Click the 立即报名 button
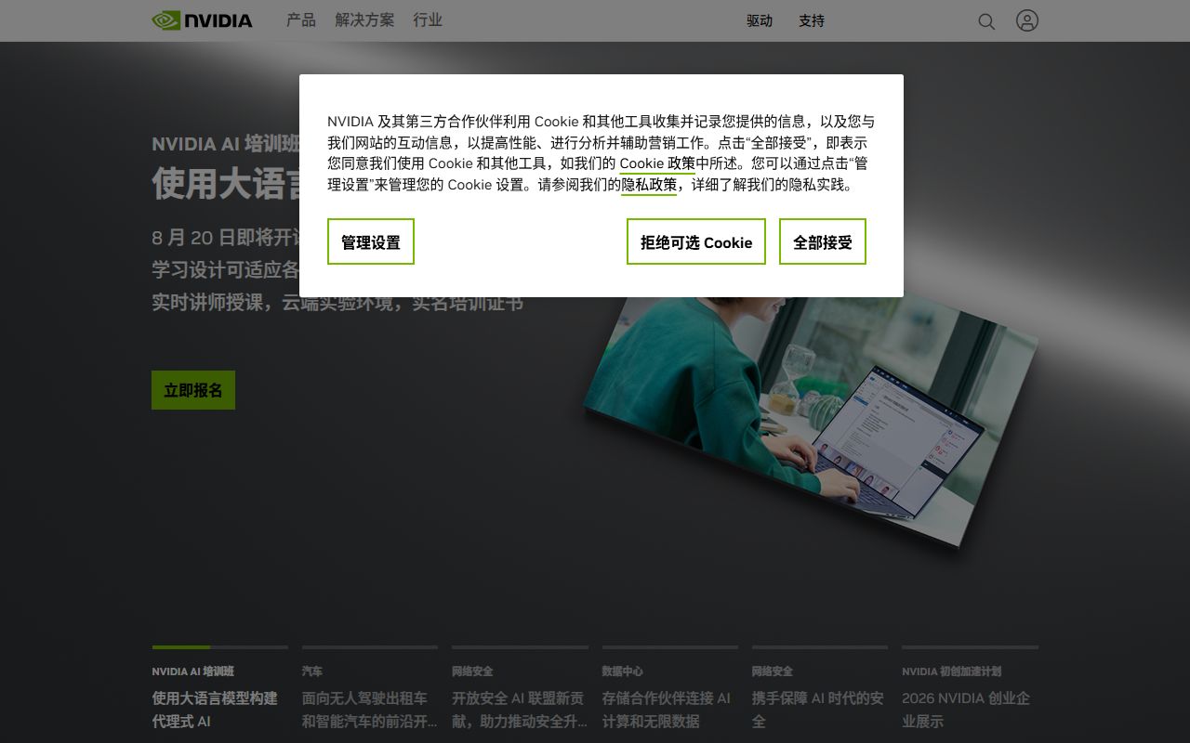Image resolution: width=1190 pixels, height=743 pixels. tap(193, 390)
